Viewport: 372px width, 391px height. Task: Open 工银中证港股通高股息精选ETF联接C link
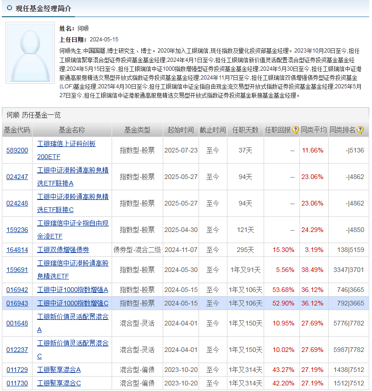tap(73, 203)
